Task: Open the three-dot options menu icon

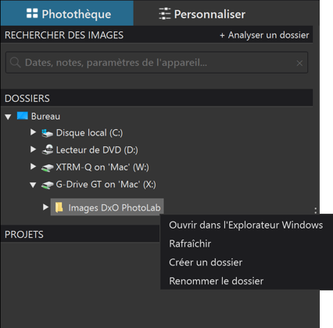Action: [316, 211]
